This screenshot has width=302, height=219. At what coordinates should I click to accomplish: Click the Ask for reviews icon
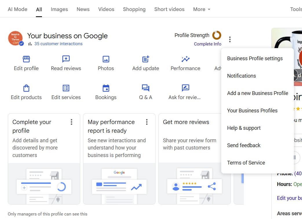(186, 88)
